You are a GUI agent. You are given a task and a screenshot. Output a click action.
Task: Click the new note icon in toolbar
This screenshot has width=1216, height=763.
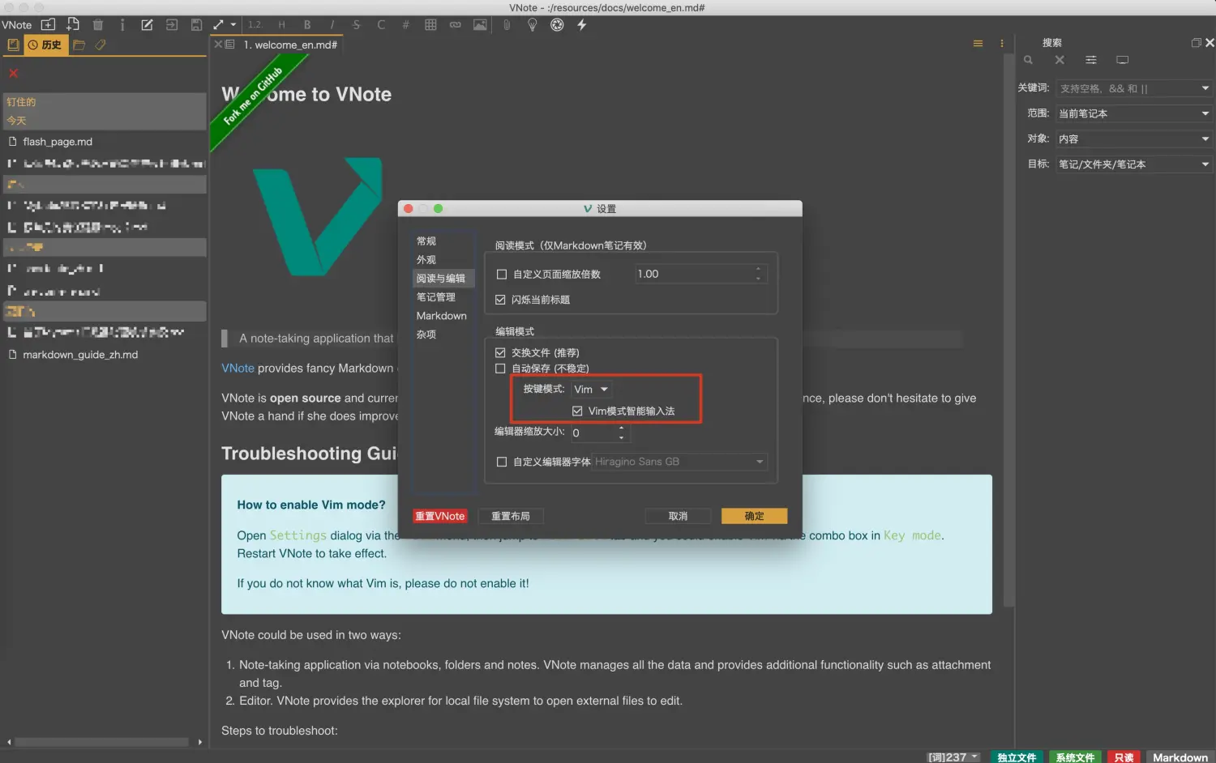pyautogui.click(x=49, y=24)
